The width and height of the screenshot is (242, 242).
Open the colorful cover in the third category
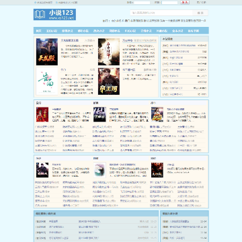click(157, 114)
